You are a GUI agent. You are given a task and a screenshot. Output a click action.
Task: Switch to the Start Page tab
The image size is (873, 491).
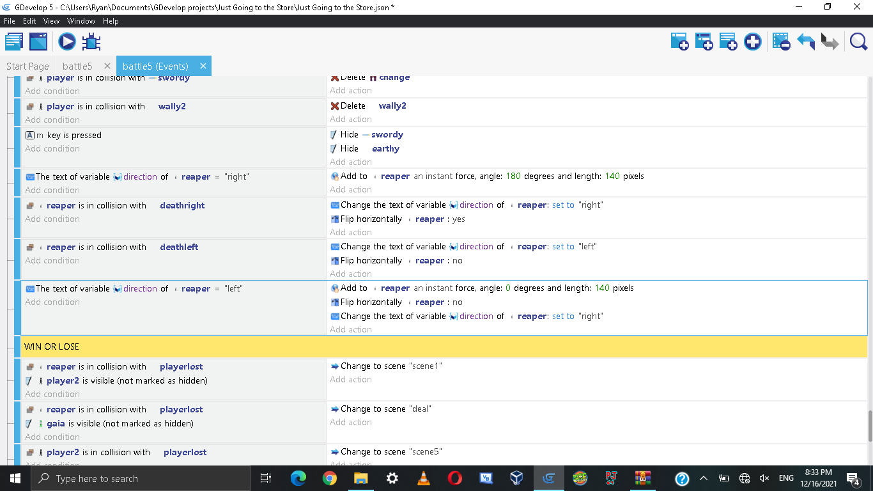27,66
